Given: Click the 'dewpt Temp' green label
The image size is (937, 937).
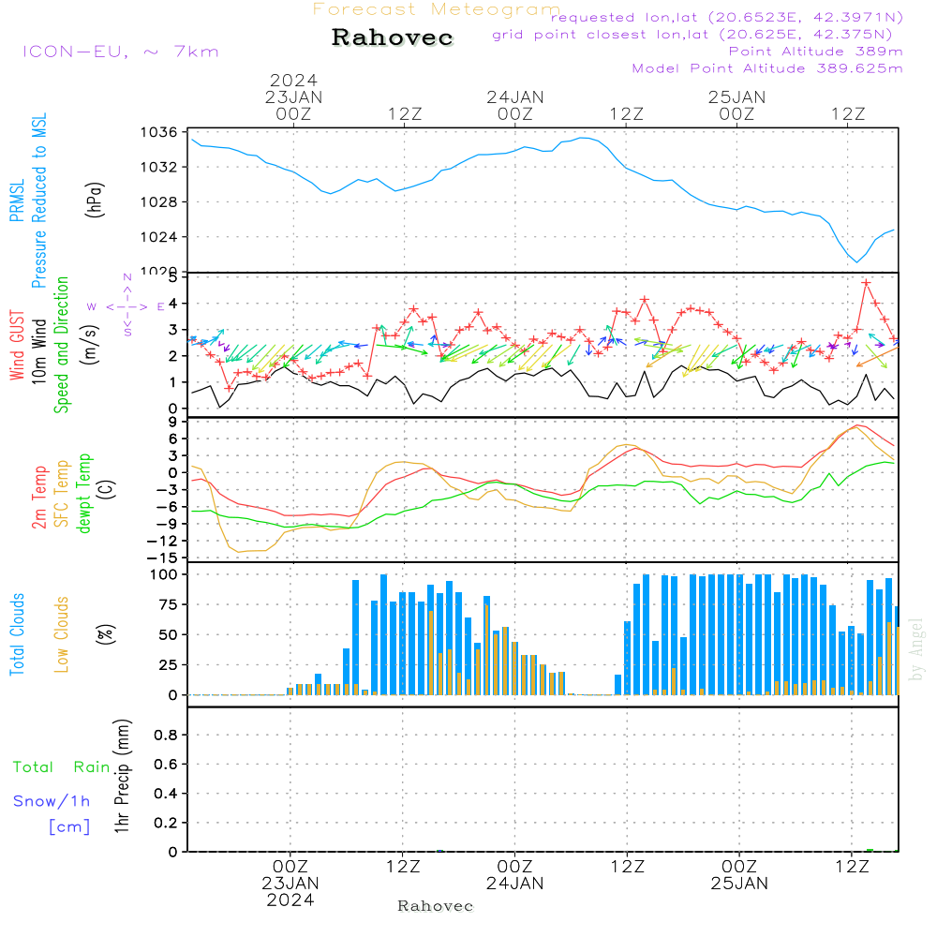Looking at the screenshot, I should tap(84, 493).
